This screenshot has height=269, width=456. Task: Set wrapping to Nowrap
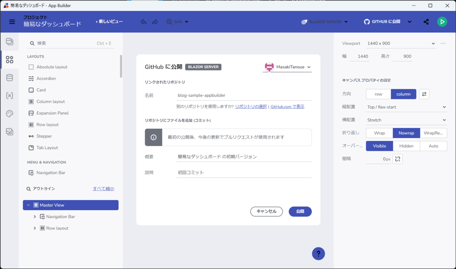(x=406, y=133)
